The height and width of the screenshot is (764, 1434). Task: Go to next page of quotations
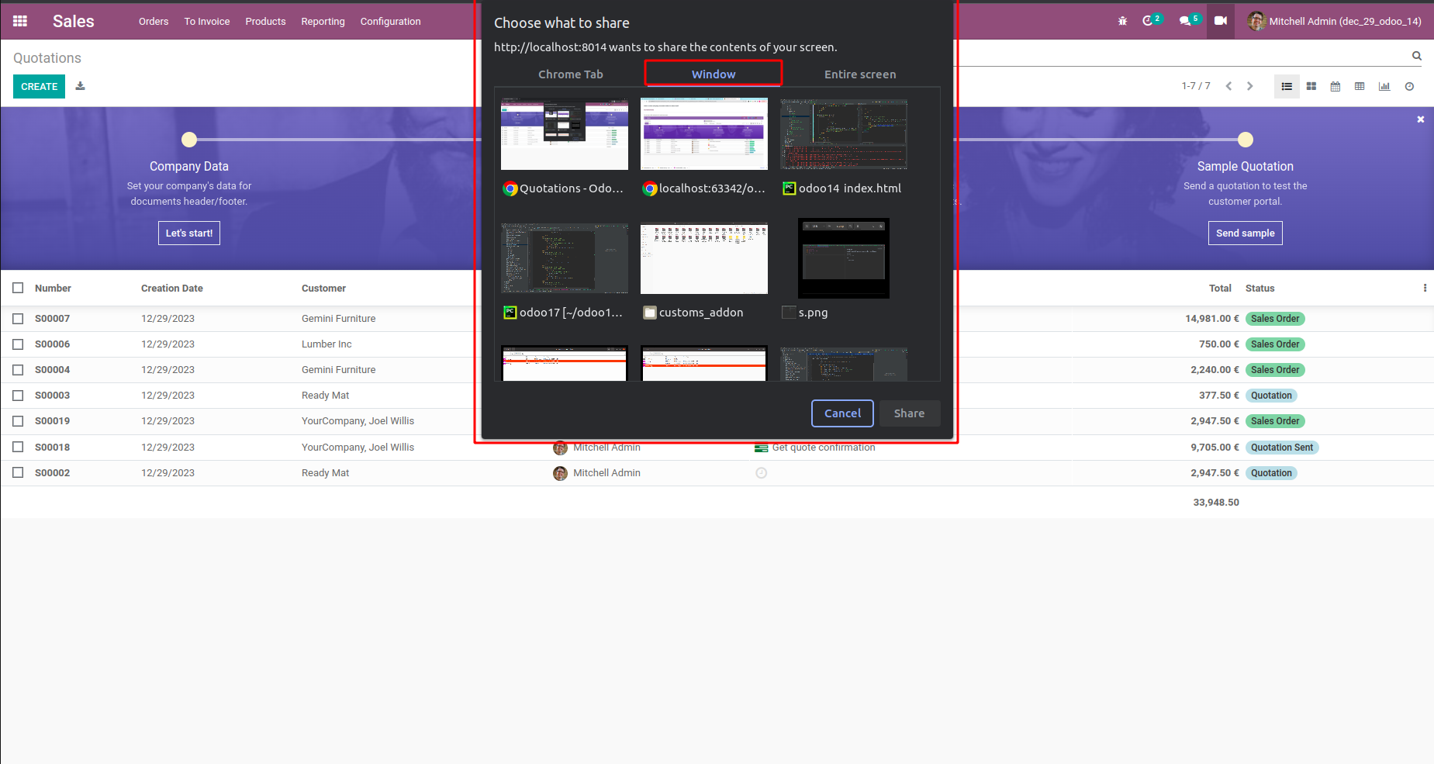click(1249, 86)
